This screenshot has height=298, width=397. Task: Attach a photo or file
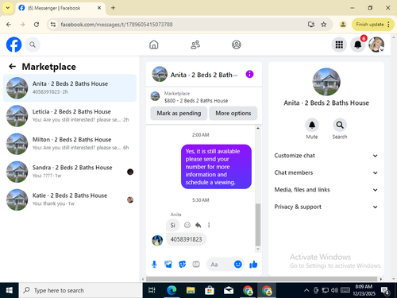(168, 265)
